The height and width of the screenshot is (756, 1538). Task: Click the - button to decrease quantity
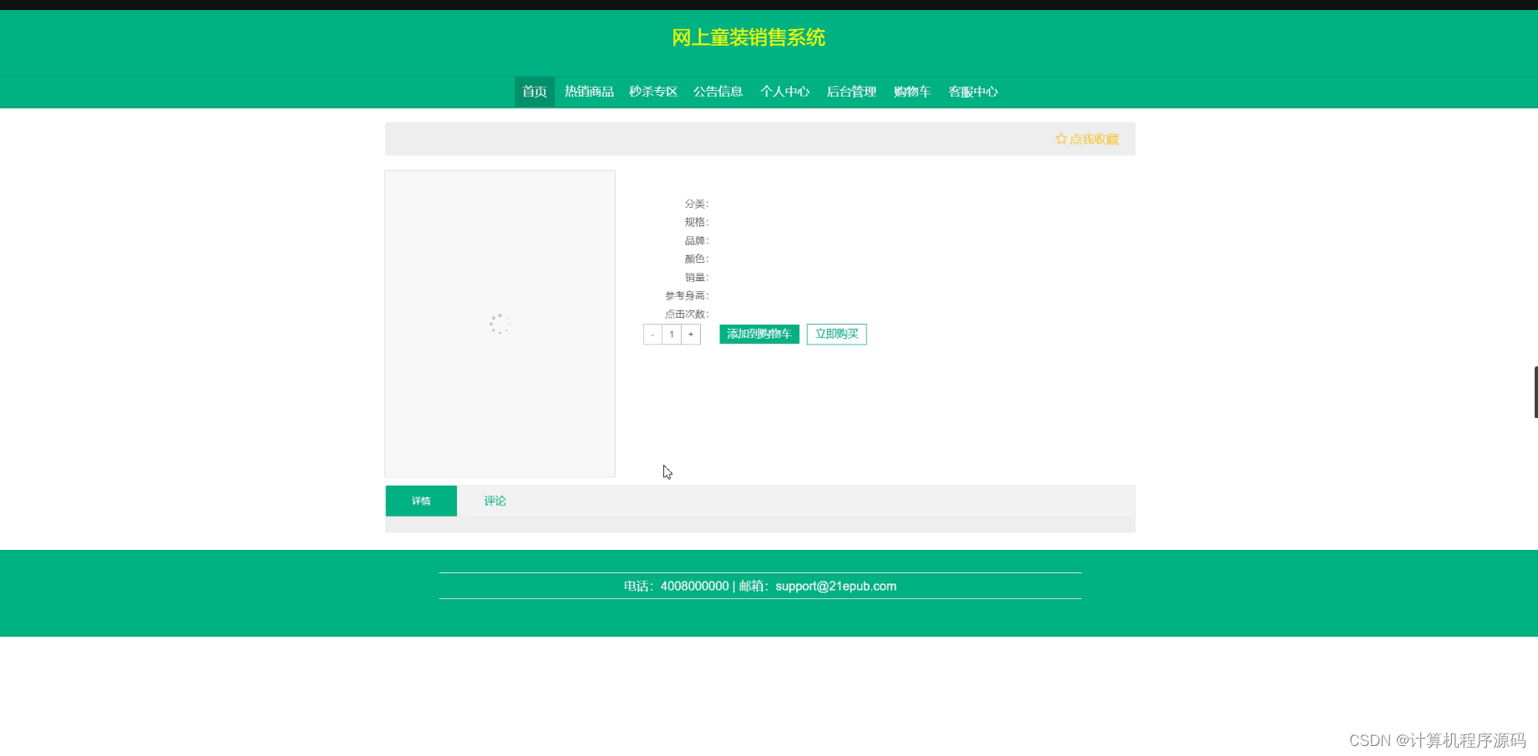[x=652, y=334]
